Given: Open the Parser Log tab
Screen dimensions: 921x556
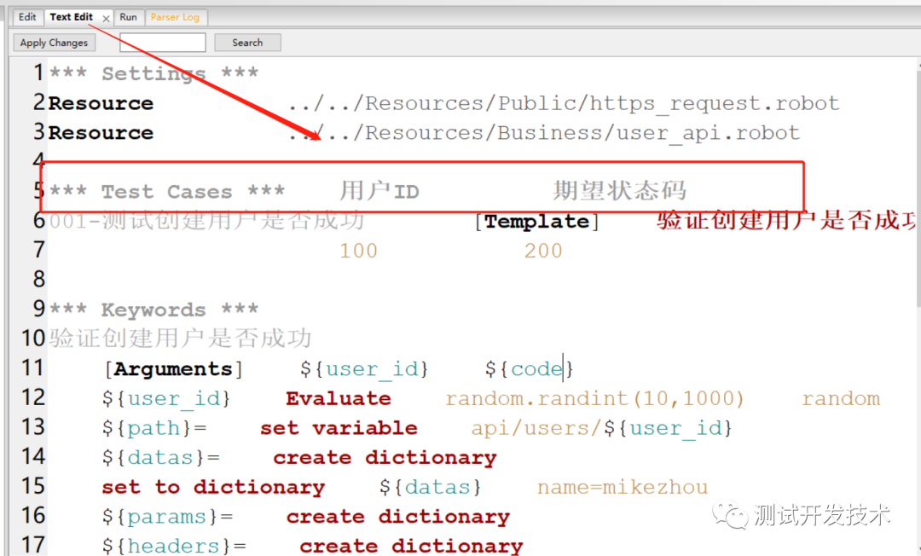Looking at the screenshot, I should [175, 17].
